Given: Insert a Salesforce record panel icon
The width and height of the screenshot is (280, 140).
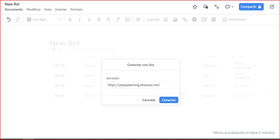Looking at the screenshot, I should point(204,19).
